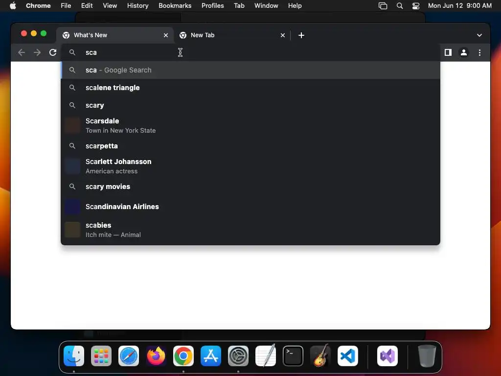Select 'sca - Google Search' suggestion

(250, 70)
